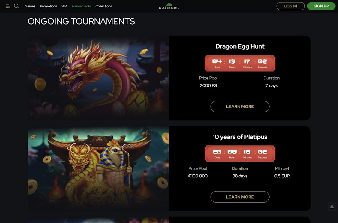This screenshot has width=338, height=223.
Task: Click the Dragon Egg Hunt countdown timer
Action: [240, 63]
